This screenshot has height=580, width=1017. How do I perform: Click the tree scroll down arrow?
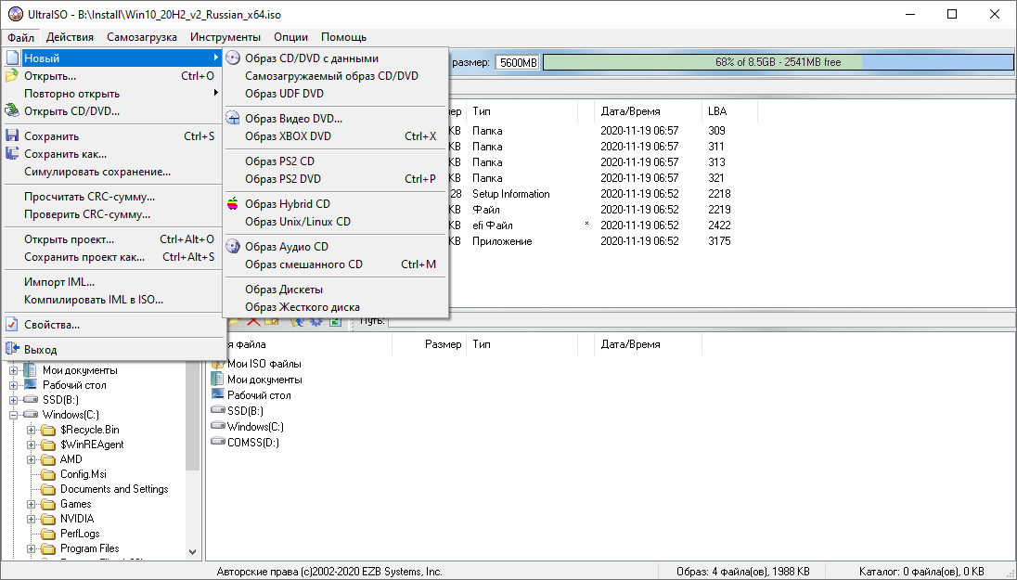[192, 552]
